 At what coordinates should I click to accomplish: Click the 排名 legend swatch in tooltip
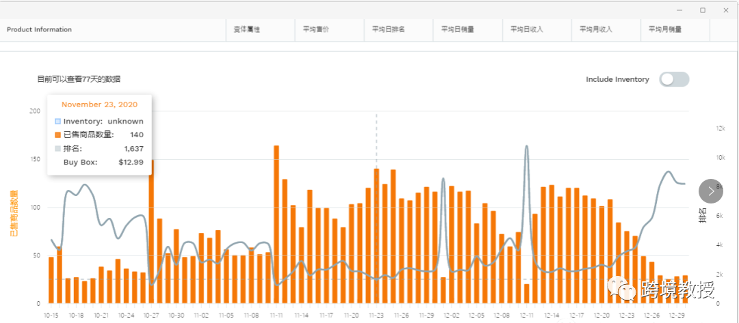57,149
